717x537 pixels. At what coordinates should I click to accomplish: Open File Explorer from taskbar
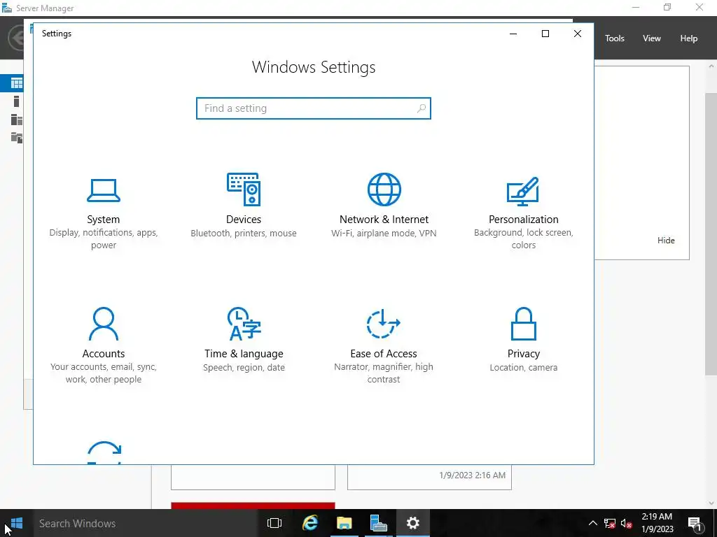click(x=344, y=523)
